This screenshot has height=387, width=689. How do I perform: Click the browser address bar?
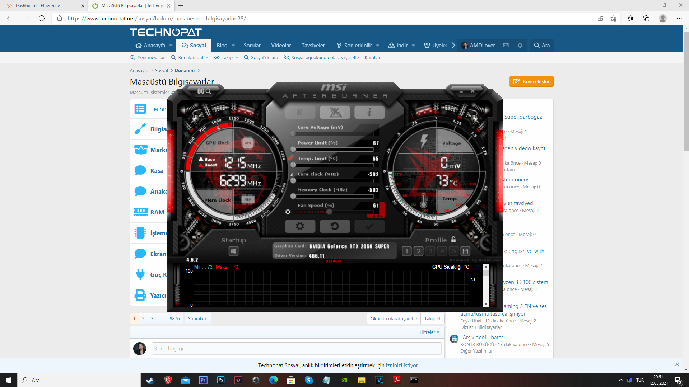(323, 18)
